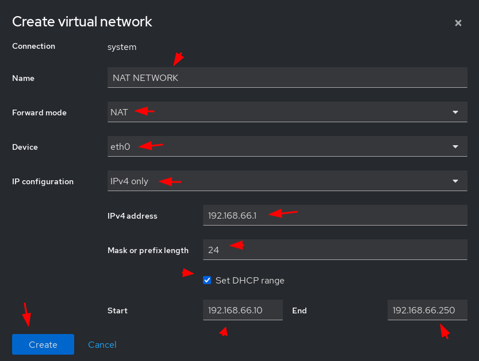Close the Create virtual network dialog
Screen dimensions: 479x361
458,23
